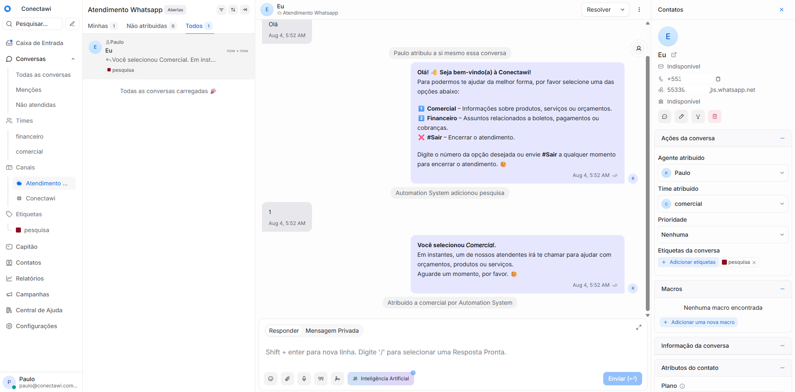Open the conversation filter icon

221,10
